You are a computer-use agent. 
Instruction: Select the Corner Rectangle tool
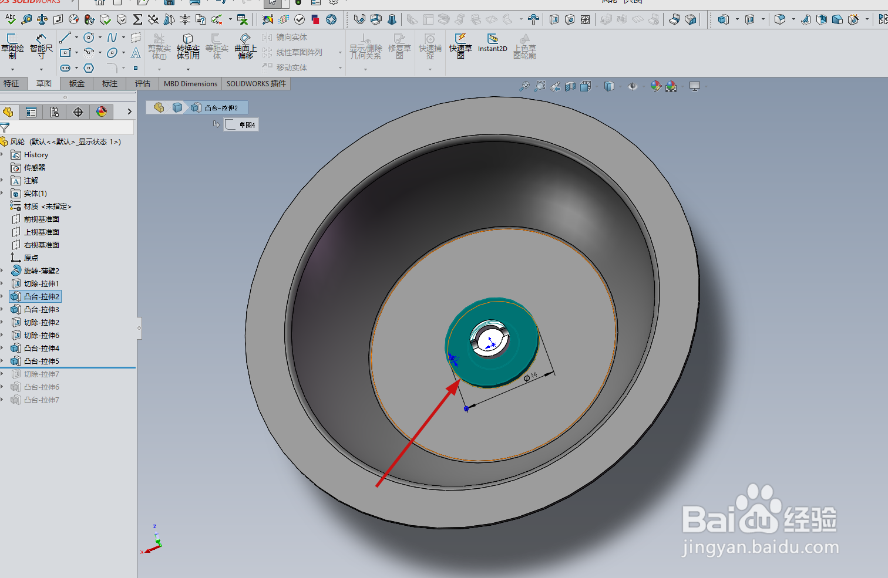click(x=65, y=53)
